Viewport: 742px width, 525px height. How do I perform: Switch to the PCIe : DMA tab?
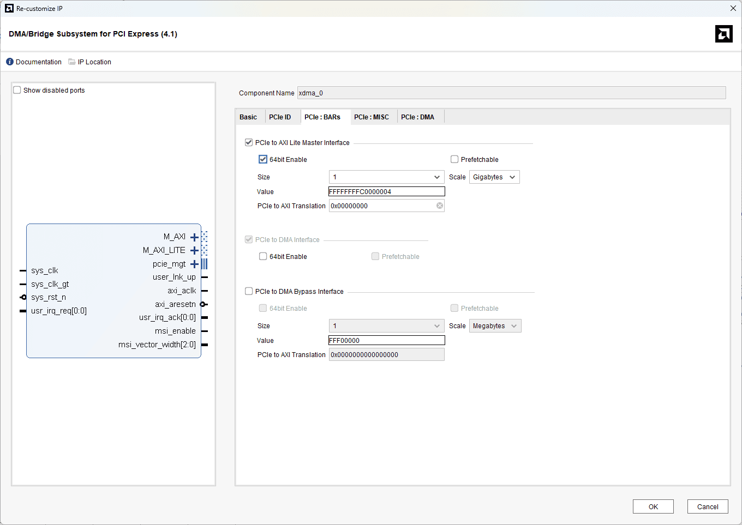pos(417,117)
